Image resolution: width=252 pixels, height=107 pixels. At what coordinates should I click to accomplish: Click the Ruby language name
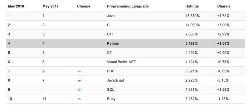pyautogui.click(x=111, y=99)
